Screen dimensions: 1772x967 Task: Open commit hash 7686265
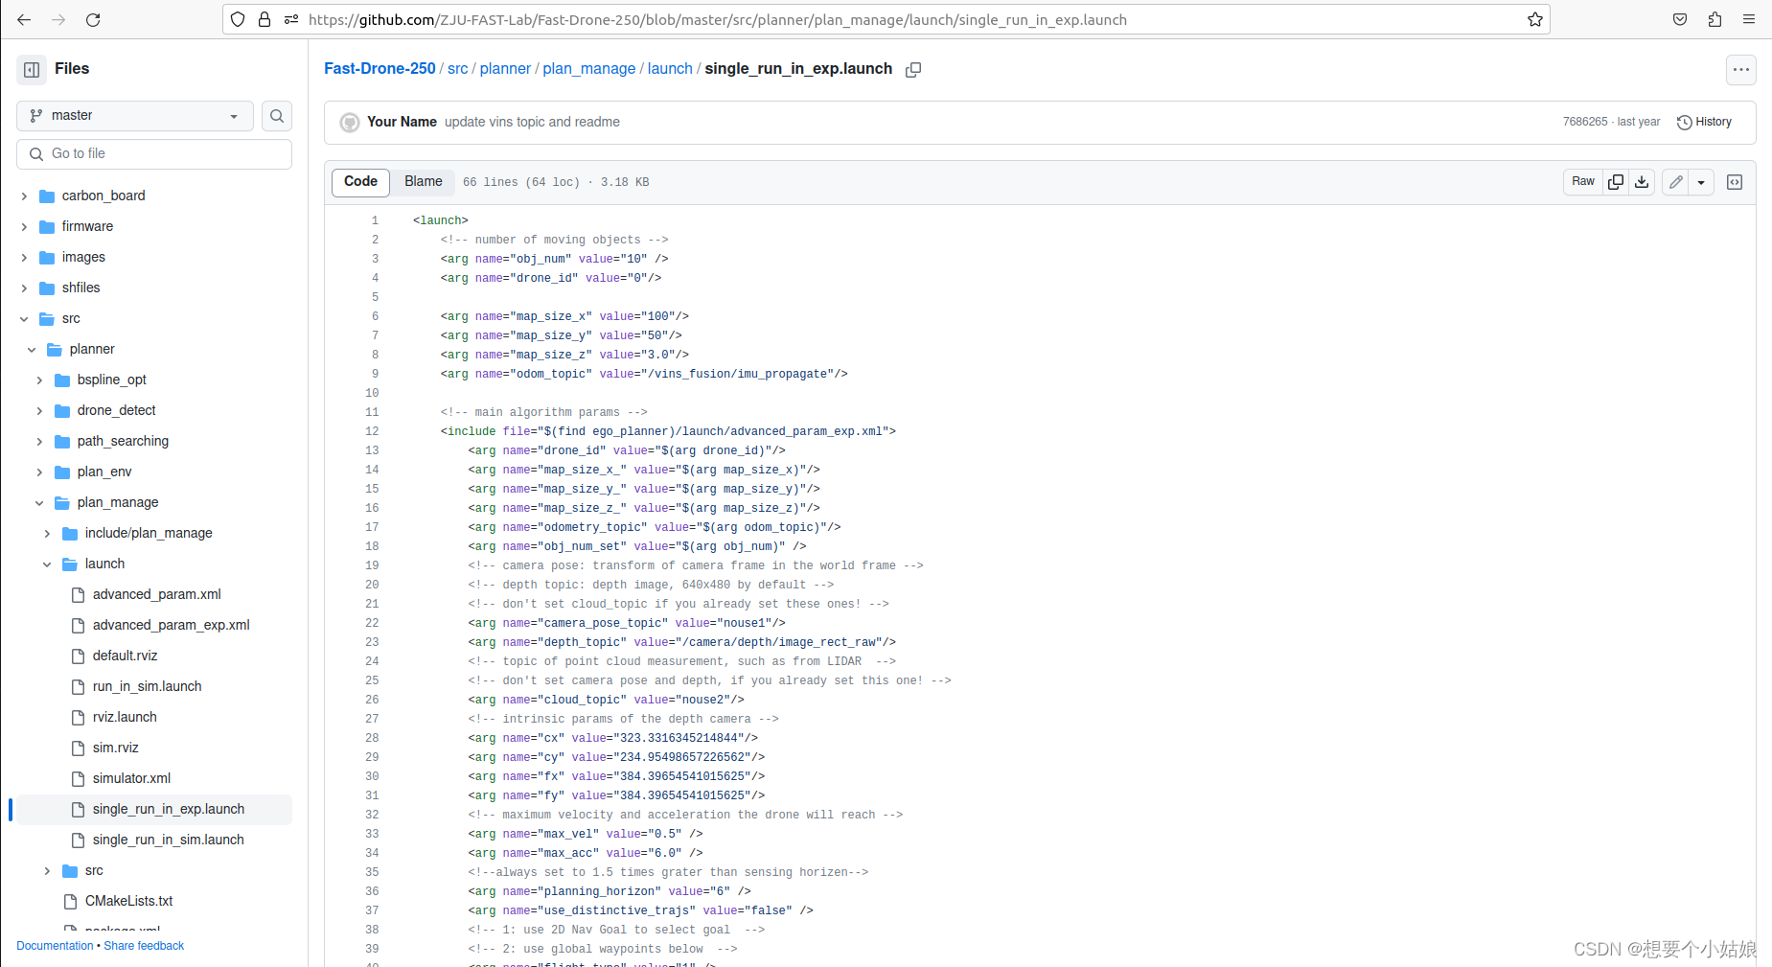pos(1585,122)
